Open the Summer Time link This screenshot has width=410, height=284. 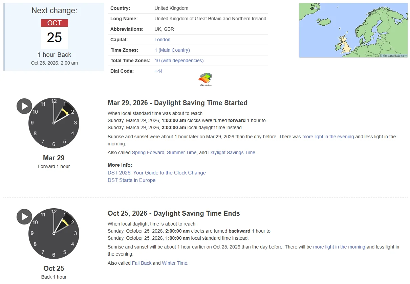182,152
